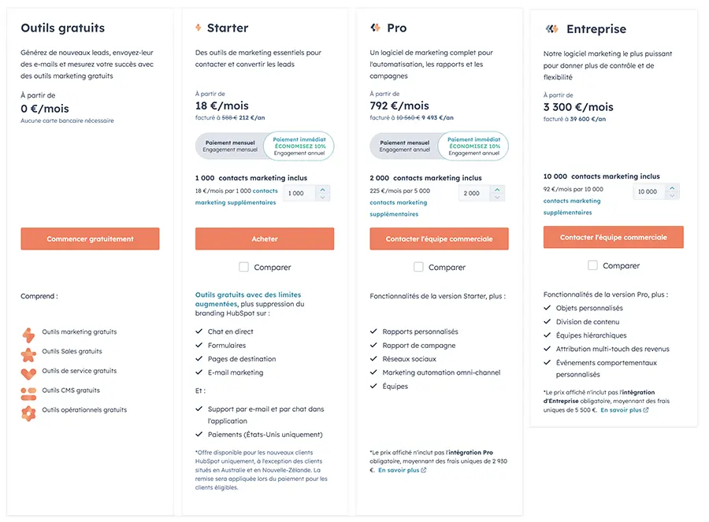709x522 pixels.
Task: Click the free marketing tools icon
Action: coord(28,333)
